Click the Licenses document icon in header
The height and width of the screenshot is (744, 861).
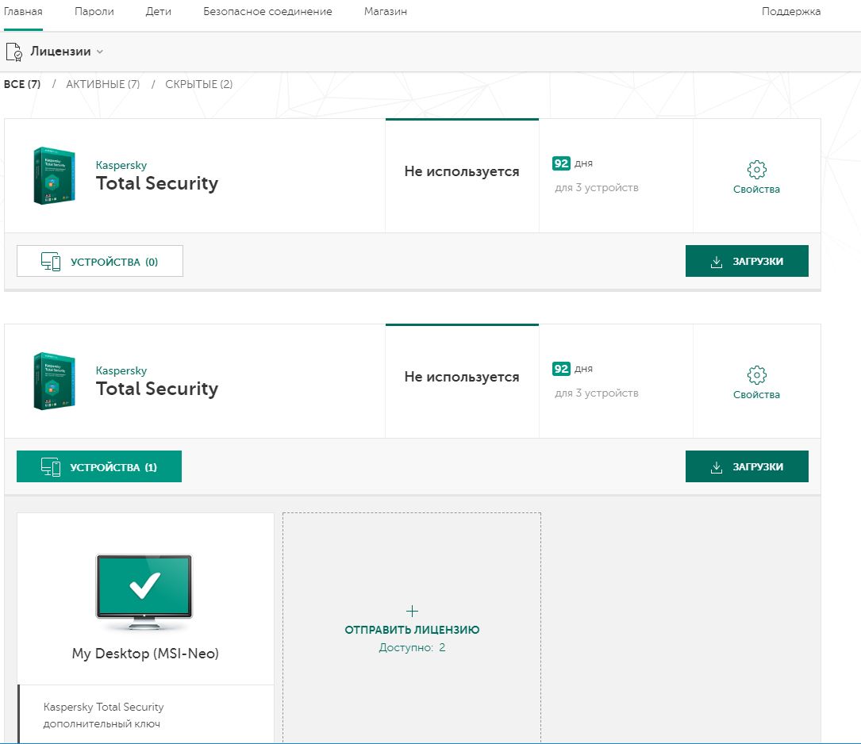click(x=13, y=52)
